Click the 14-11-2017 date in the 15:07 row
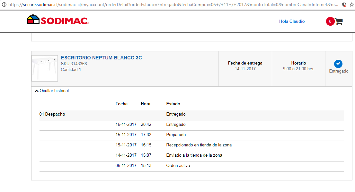This screenshot has width=355, height=192. pos(126,155)
